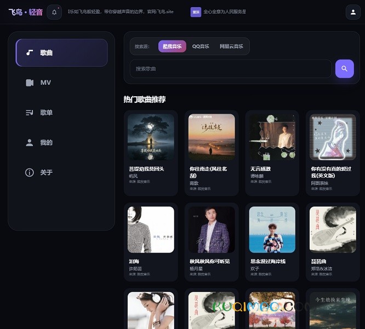Screen dimensions: 365x329
Task: Click the song title 思念漫过海岸线
Action: coord(268,261)
